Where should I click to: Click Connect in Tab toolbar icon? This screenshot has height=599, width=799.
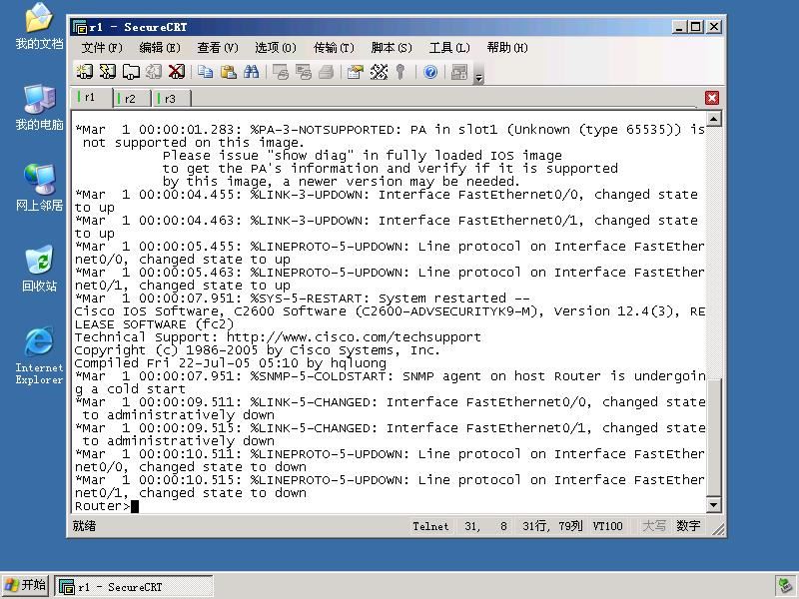(x=131, y=72)
